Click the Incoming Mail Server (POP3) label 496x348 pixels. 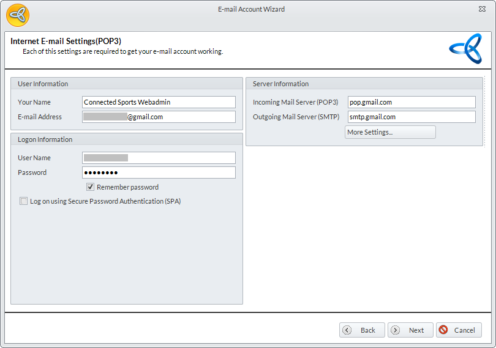295,102
